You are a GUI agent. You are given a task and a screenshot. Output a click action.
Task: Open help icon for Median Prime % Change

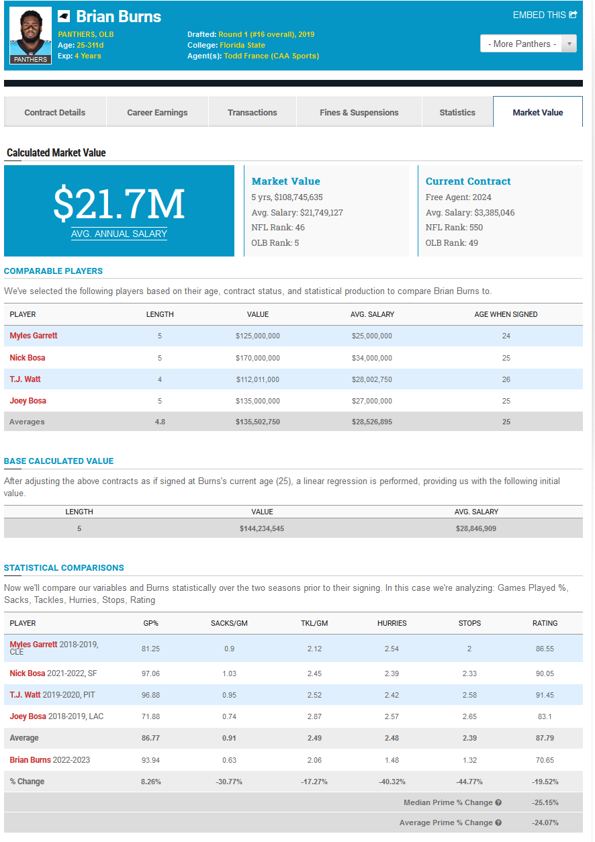coord(498,802)
